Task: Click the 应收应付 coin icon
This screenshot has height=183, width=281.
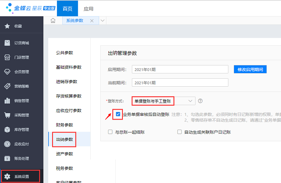Action: point(7,144)
